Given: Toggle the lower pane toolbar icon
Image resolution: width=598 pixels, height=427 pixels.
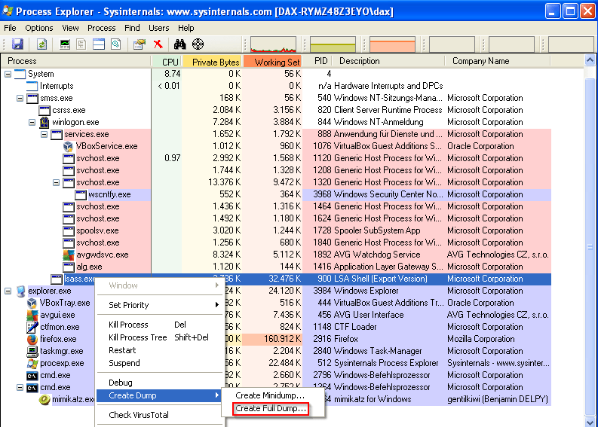Looking at the screenshot, I should tap(99, 44).
